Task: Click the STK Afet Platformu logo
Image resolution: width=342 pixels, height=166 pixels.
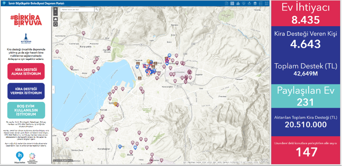Action: pos(32,158)
